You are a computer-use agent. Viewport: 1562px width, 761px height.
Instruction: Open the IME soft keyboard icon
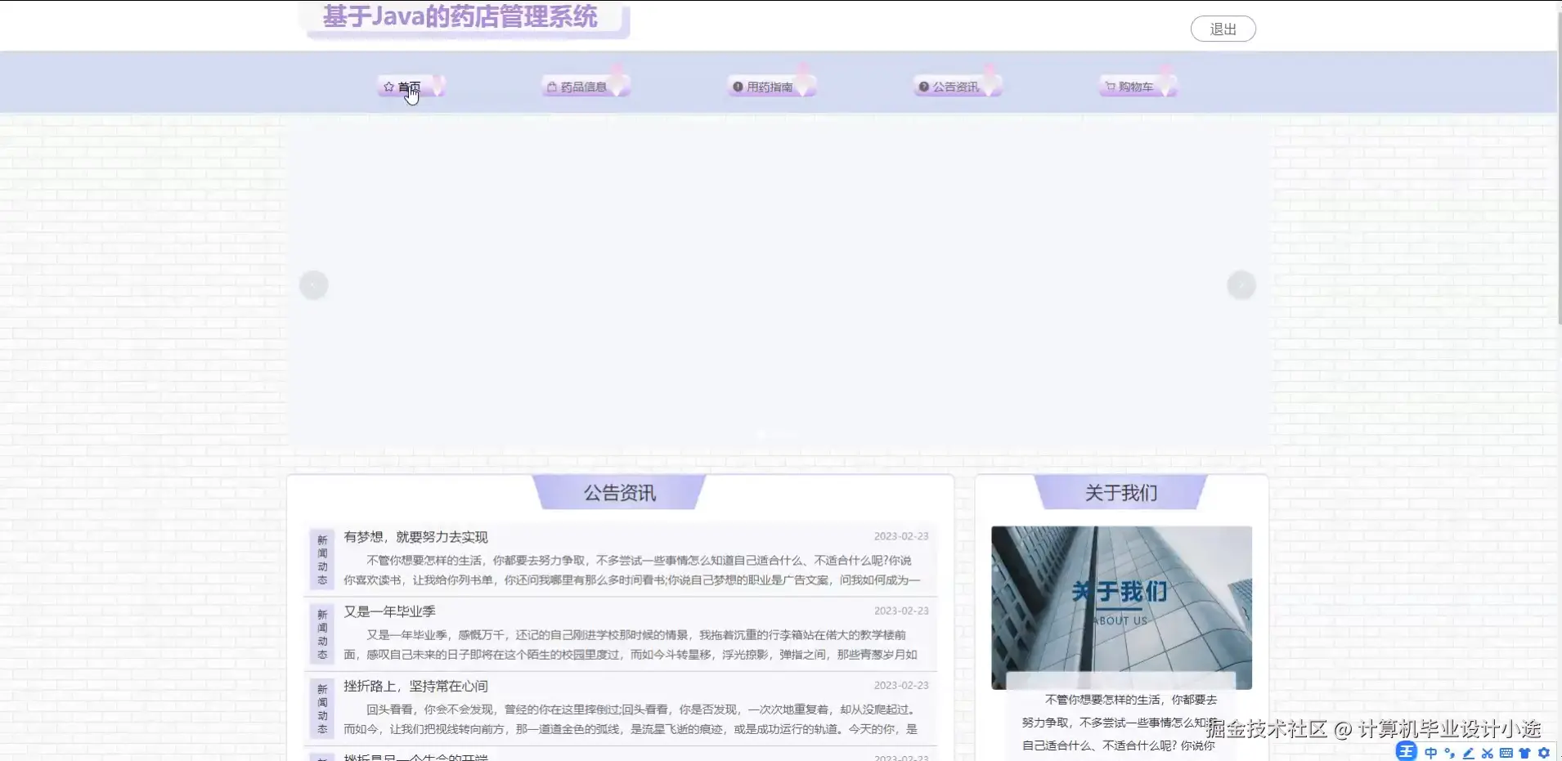tap(1506, 753)
